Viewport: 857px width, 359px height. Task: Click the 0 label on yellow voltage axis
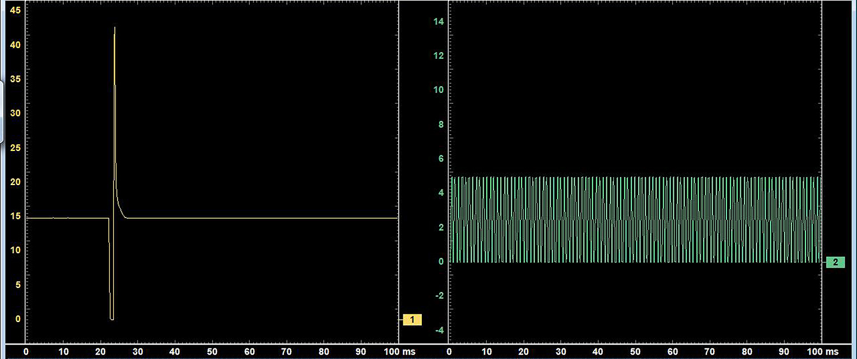click(x=18, y=319)
